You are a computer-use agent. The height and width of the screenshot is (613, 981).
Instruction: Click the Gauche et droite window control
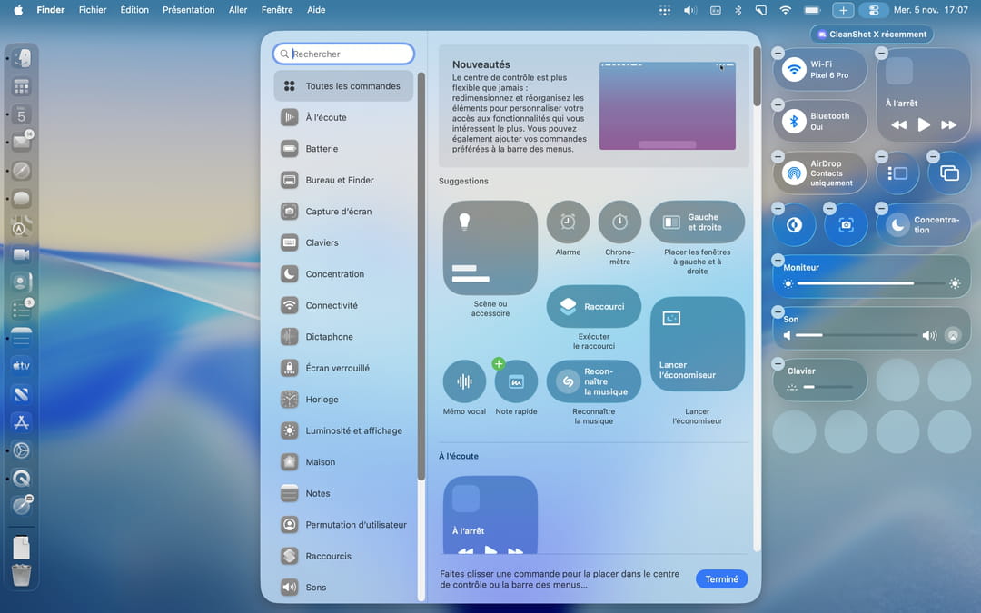click(x=697, y=222)
